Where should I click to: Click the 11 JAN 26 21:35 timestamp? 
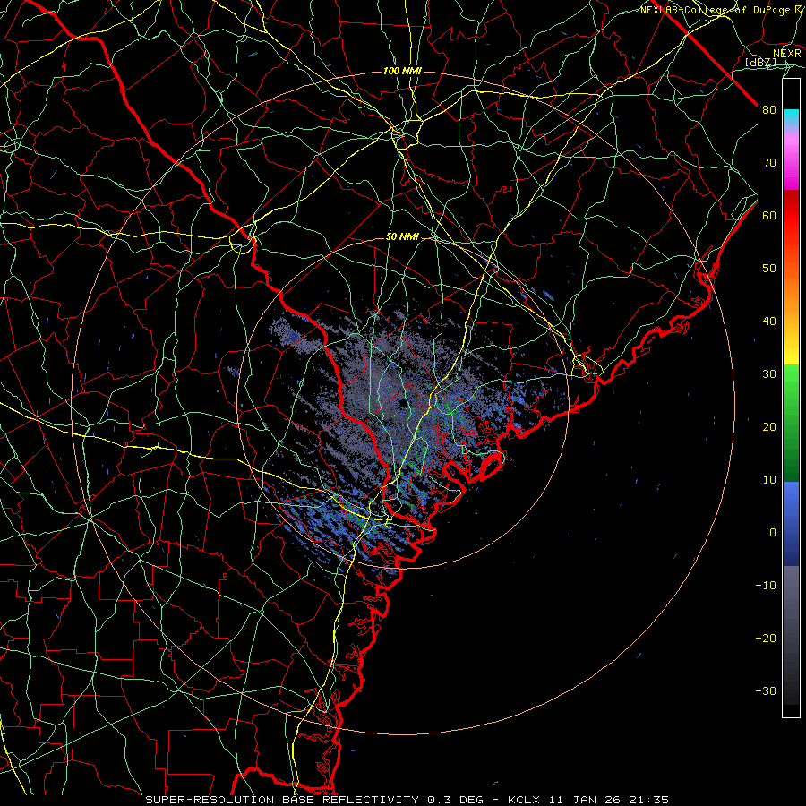pyautogui.click(x=610, y=800)
